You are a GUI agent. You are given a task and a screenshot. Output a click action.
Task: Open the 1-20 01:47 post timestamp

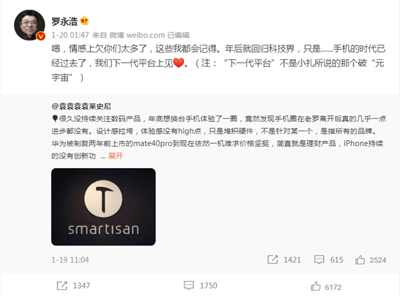tap(70, 35)
